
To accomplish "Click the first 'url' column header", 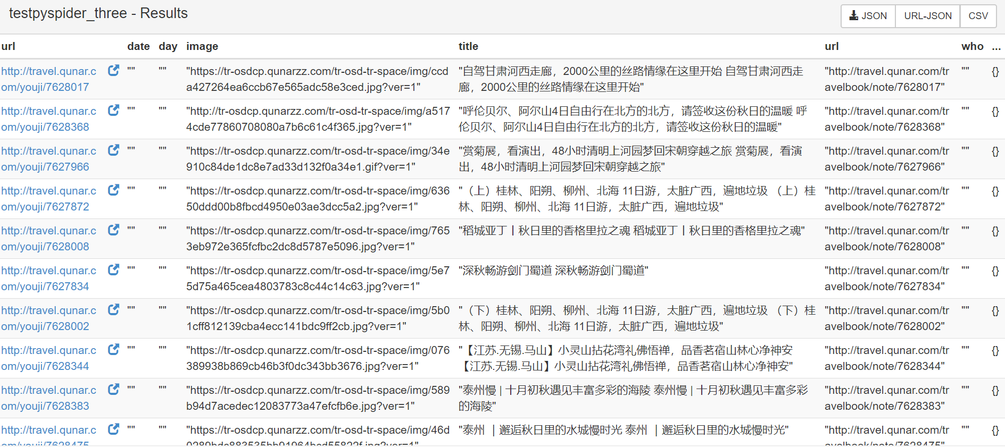I will (8, 47).
